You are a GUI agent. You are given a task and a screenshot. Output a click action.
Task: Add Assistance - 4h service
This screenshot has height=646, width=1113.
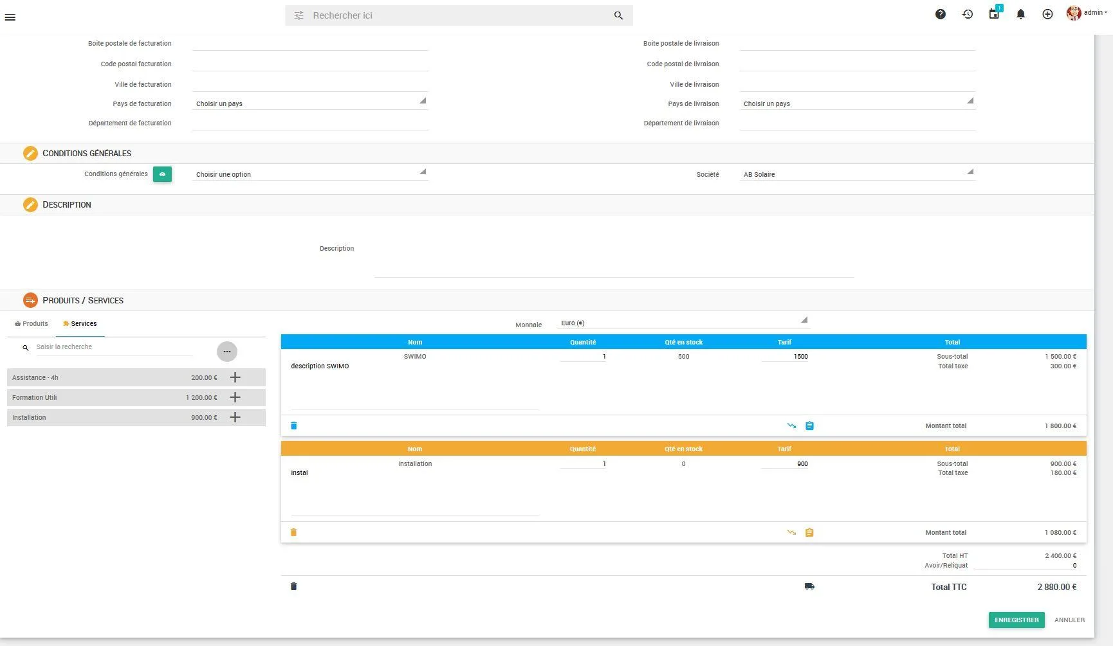[235, 377]
